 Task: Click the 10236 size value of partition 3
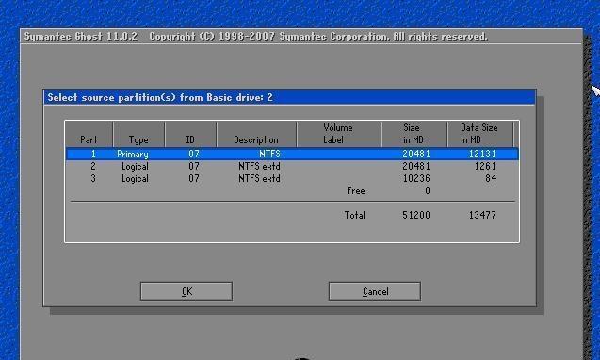[416, 178]
